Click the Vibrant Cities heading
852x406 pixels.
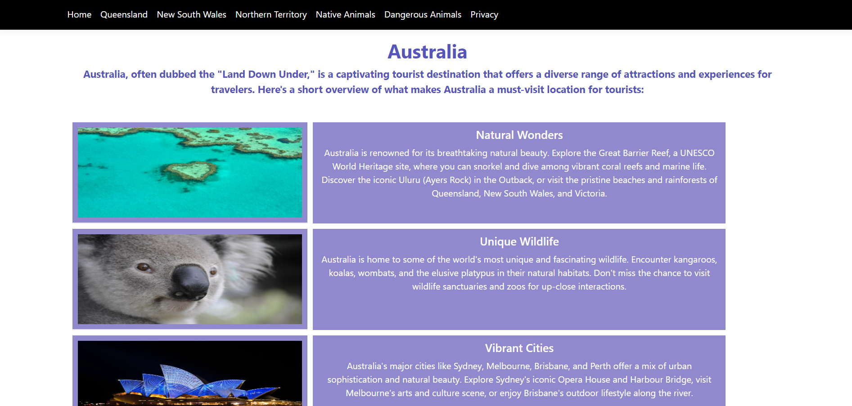click(519, 348)
